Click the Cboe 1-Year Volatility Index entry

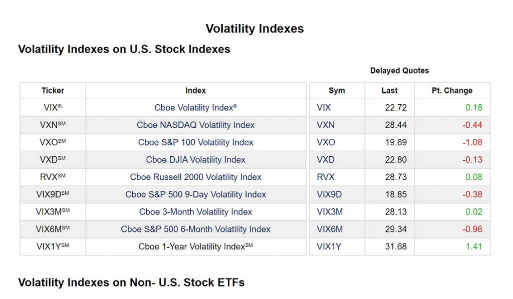point(195,246)
